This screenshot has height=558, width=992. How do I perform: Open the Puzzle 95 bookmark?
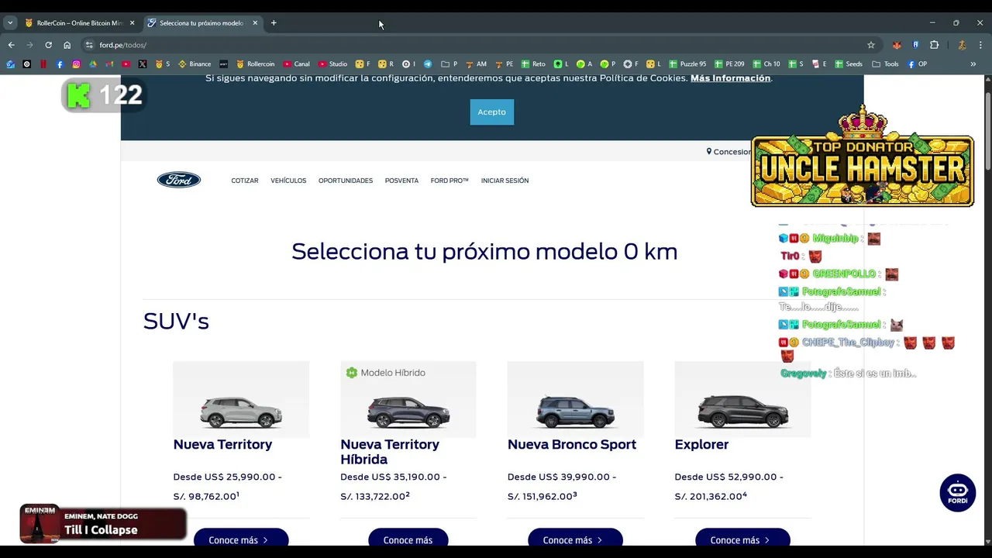pos(687,64)
